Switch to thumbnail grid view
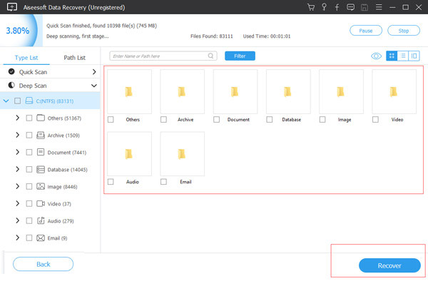Screen dimensions: 428x281 coord(392,56)
